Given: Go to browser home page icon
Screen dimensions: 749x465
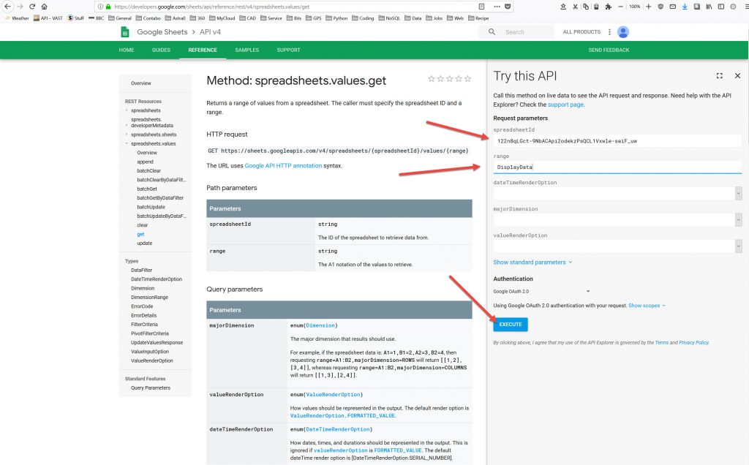Looking at the screenshot, I should [x=45, y=6].
